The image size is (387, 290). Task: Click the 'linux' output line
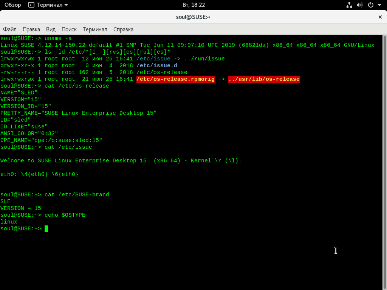click(9, 222)
